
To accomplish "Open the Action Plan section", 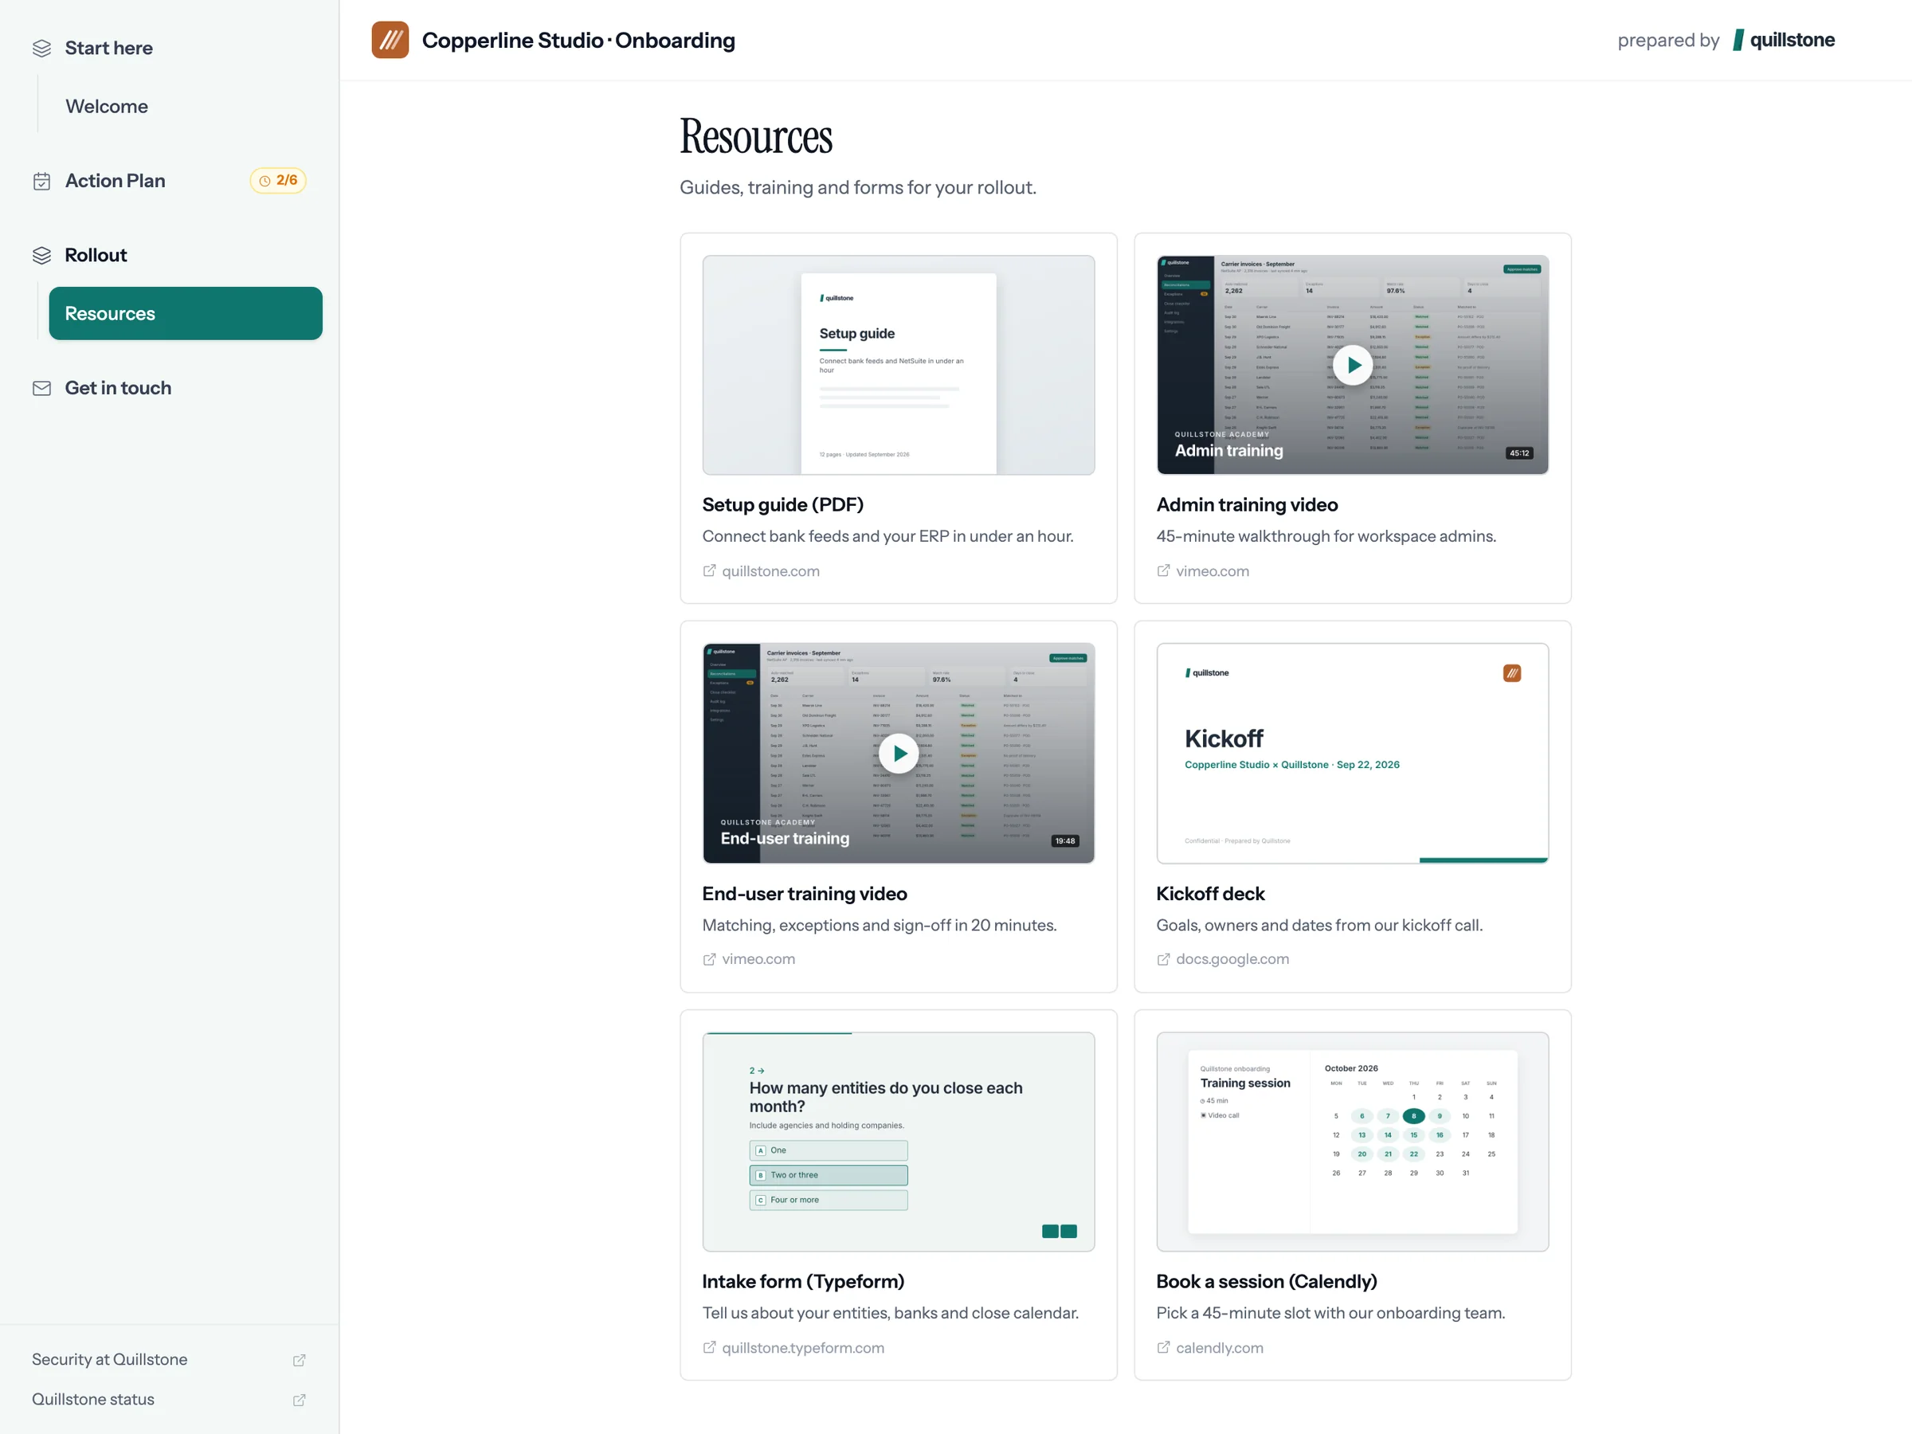I will tap(115, 181).
